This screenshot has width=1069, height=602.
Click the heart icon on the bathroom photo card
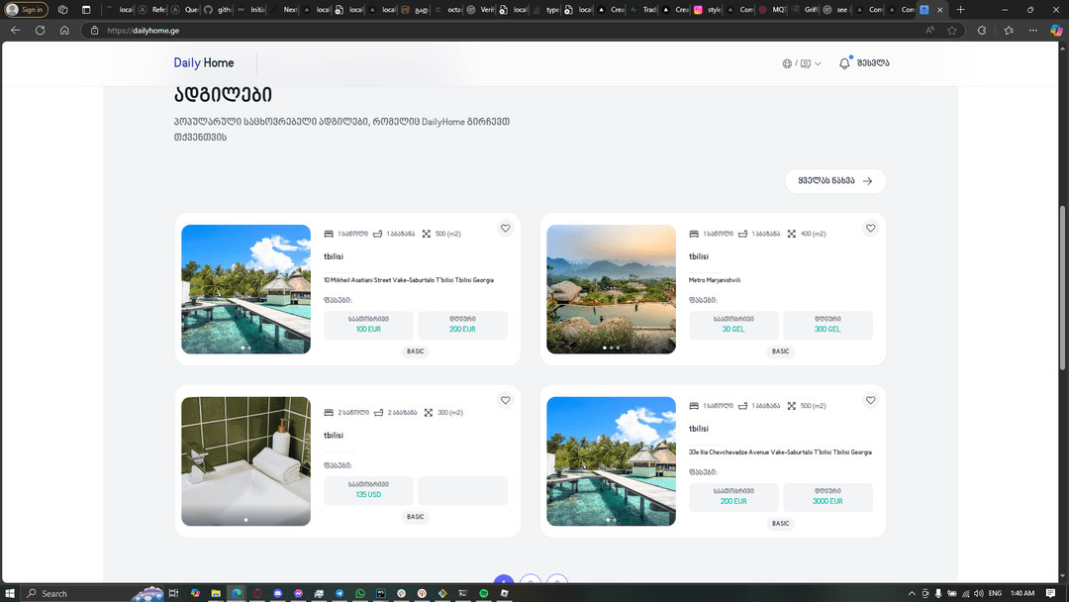tap(506, 400)
